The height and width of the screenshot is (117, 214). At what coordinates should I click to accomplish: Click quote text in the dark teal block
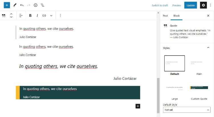(x=50, y=89)
